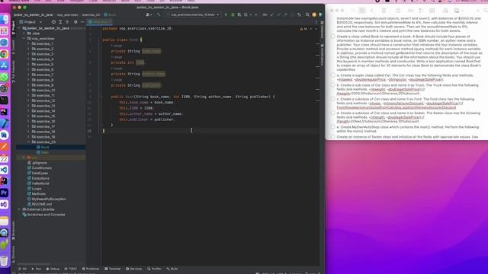The height and width of the screenshot is (274, 488).
Task: Expand the exercise_1 folder
Action: (29, 44)
